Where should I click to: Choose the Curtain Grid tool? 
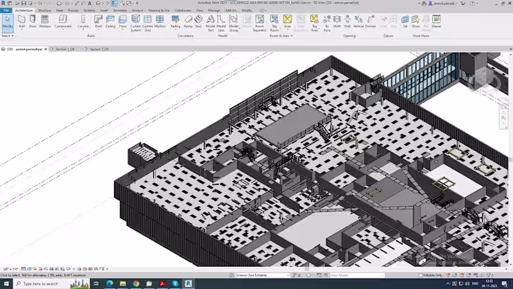[147, 22]
